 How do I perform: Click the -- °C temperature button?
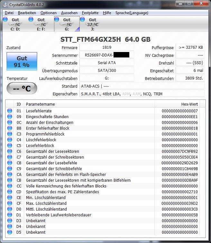[x=22, y=88]
